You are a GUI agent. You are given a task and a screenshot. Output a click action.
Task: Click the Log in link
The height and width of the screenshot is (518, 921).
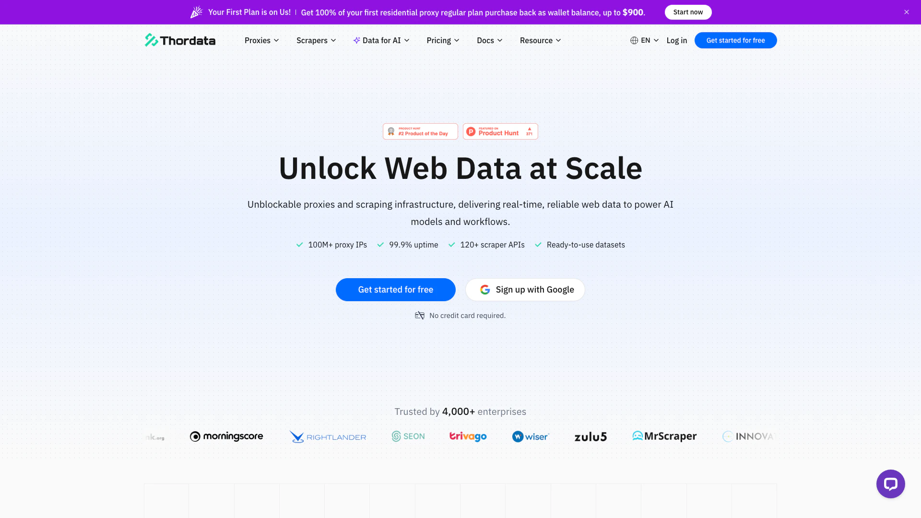tap(676, 40)
